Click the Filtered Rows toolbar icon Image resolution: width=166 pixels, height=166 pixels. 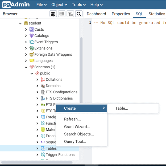(70, 14)
